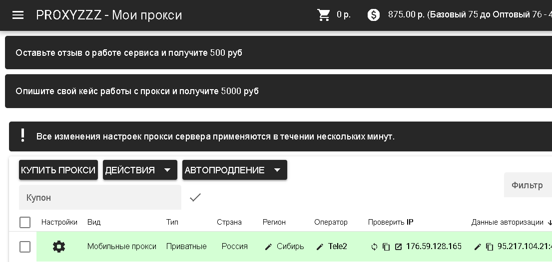Expand the ДЕЙСТВИЯ dropdown

click(139, 170)
